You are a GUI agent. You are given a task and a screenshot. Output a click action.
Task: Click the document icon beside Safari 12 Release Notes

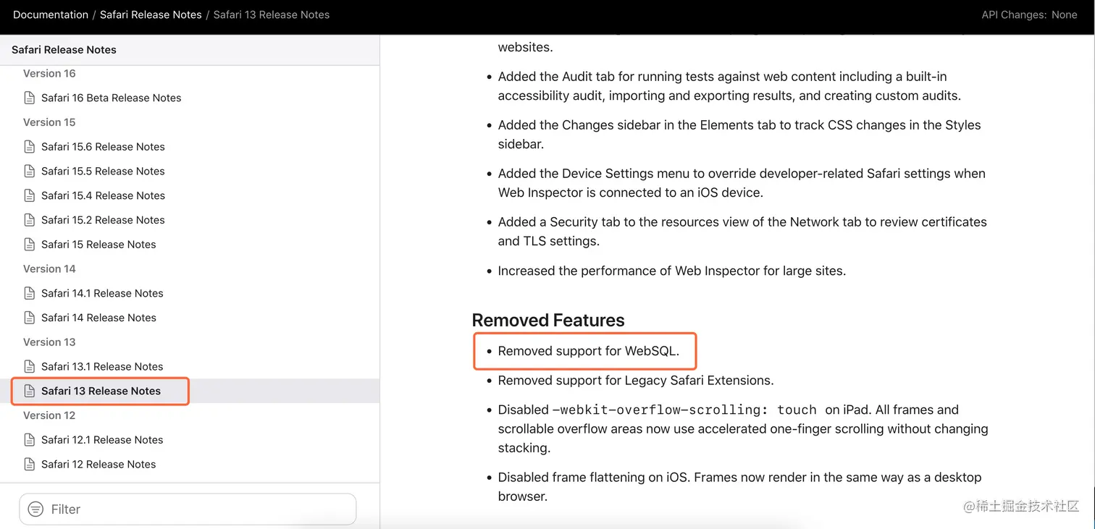[30, 465]
